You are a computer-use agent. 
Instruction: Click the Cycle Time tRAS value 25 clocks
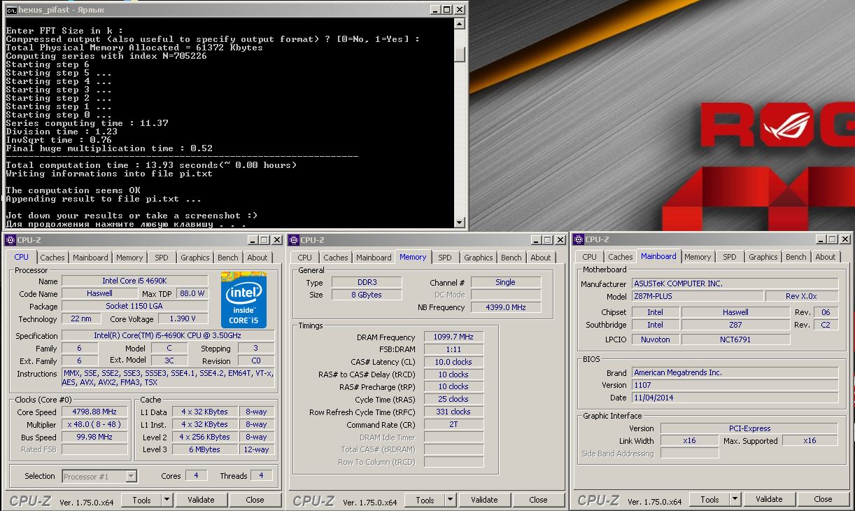(x=453, y=400)
